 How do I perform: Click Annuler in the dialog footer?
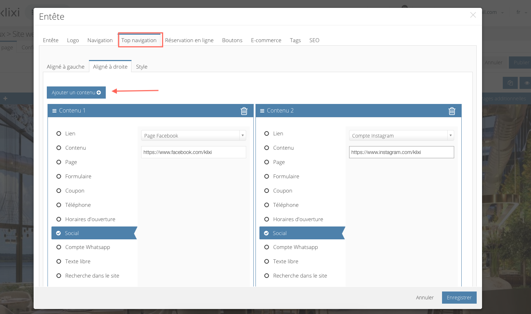pyautogui.click(x=425, y=298)
